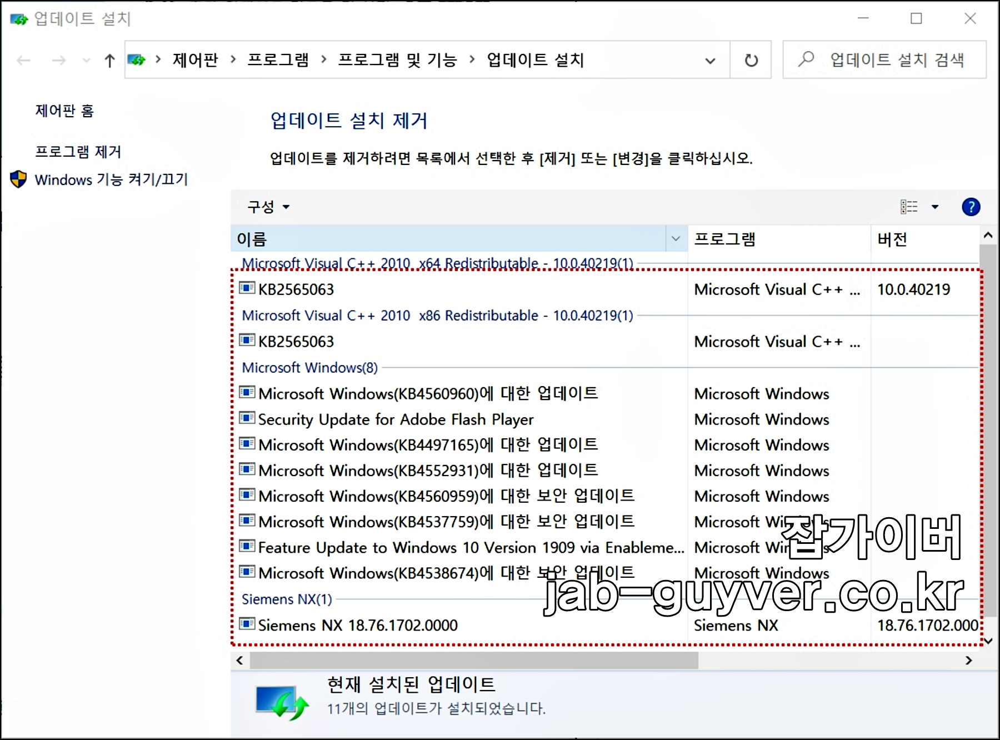Click the horizontal scrollbar thumb
1000x740 pixels.
tap(474, 660)
